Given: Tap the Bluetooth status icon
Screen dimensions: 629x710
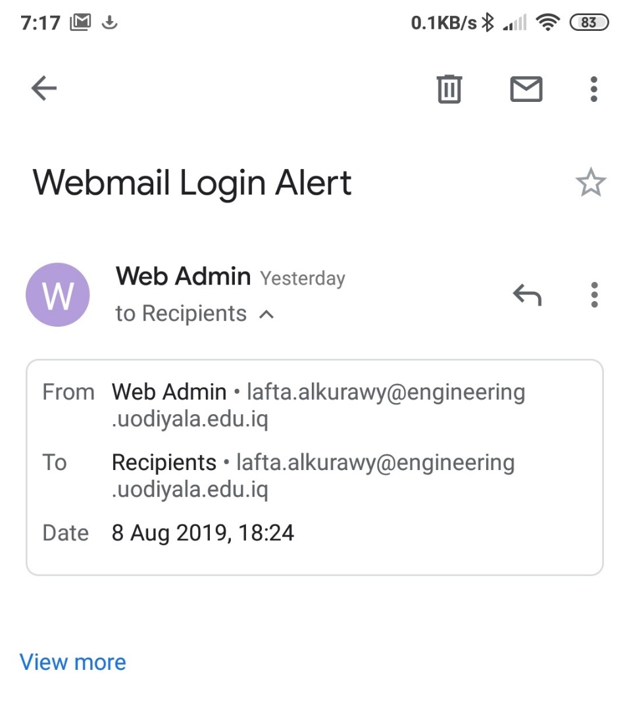Looking at the screenshot, I should (488, 22).
